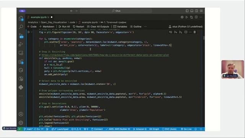This screenshot has height=138, width=245.
Task: Click DVC (Auto) status item
Action: (x=169, y=129)
